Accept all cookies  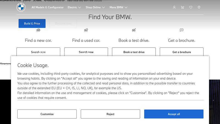click(x=174, y=114)
